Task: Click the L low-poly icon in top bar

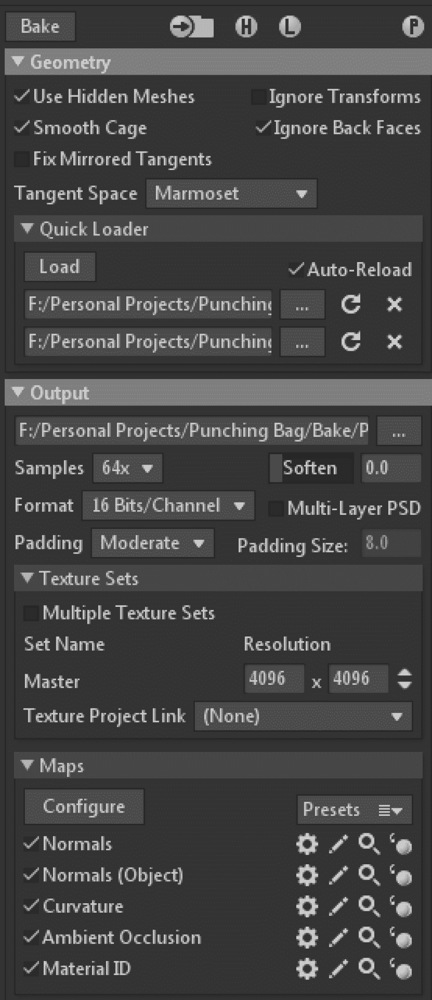Action: click(x=290, y=26)
